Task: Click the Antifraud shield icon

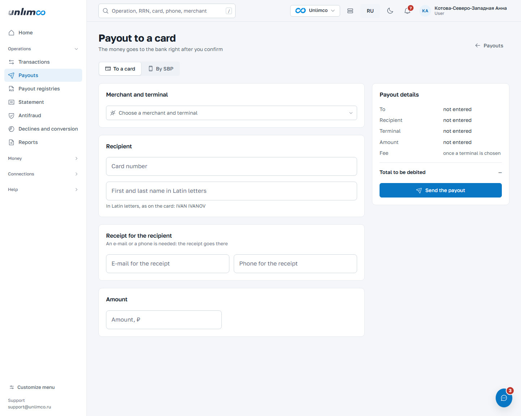Action: tap(11, 115)
